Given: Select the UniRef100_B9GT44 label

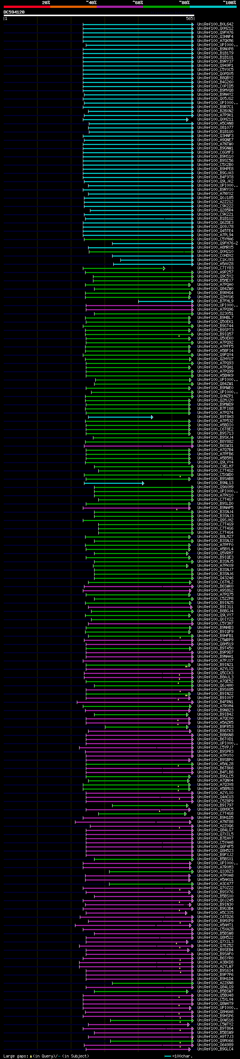Looking at the screenshot, I should click(215, 326).
